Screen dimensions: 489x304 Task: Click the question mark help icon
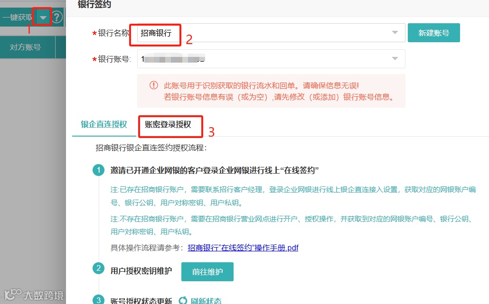pyautogui.click(x=57, y=17)
